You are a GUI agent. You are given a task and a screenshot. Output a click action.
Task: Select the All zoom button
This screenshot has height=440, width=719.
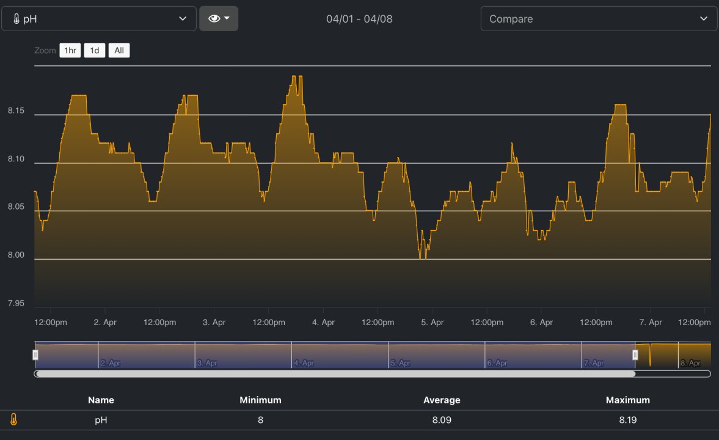coord(119,51)
